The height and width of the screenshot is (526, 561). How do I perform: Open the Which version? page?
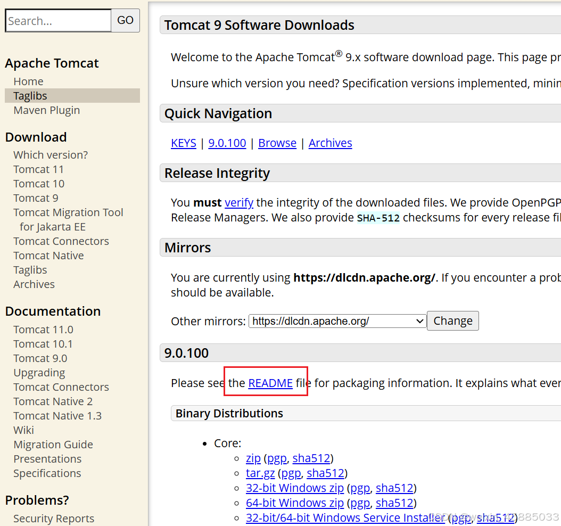[x=50, y=154]
